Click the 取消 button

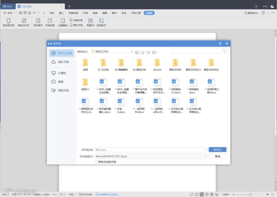[x=217, y=156]
